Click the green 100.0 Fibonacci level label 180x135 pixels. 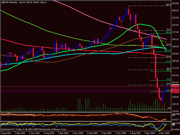(168, 32)
